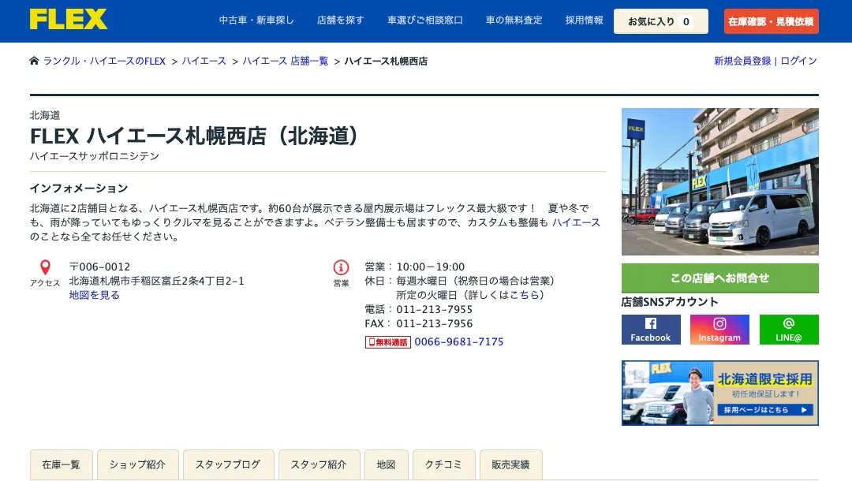Image resolution: width=852 pixels, height=481 pixels.
Task: Open the store's Facebook page
Action: click(651, 330)
